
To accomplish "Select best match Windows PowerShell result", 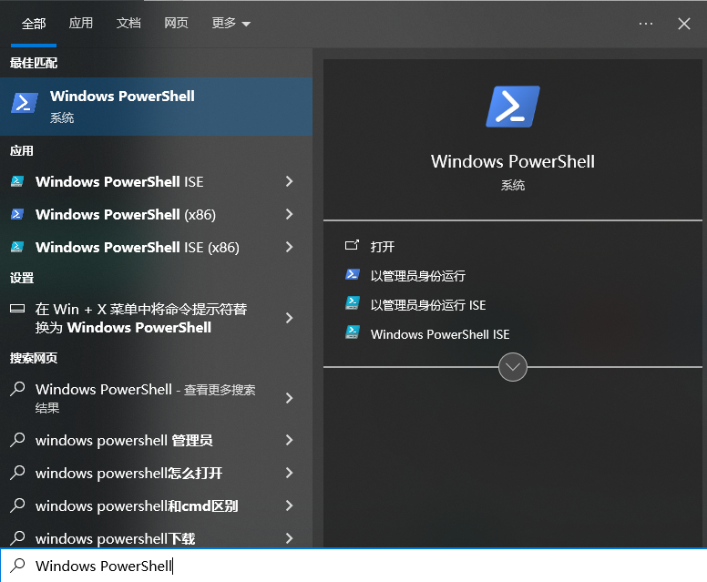I will 156,107.
